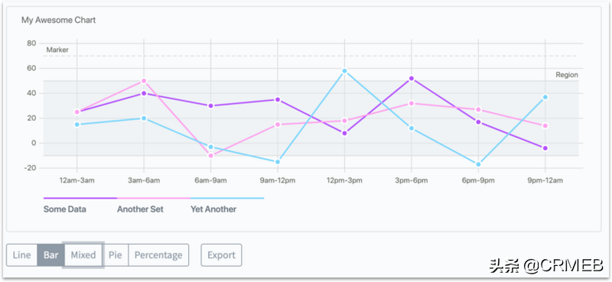Click the purple legend line above Some Data
The image size is (612, 282).
80,198
